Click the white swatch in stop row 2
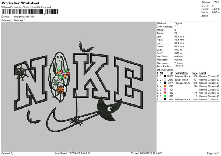This screenshot has width=221, height=156. point(165,79)
